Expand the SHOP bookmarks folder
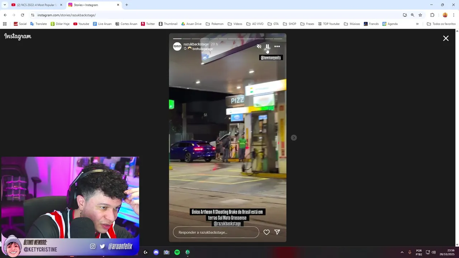Screen dimensions: 459x258 coord(289,24)
